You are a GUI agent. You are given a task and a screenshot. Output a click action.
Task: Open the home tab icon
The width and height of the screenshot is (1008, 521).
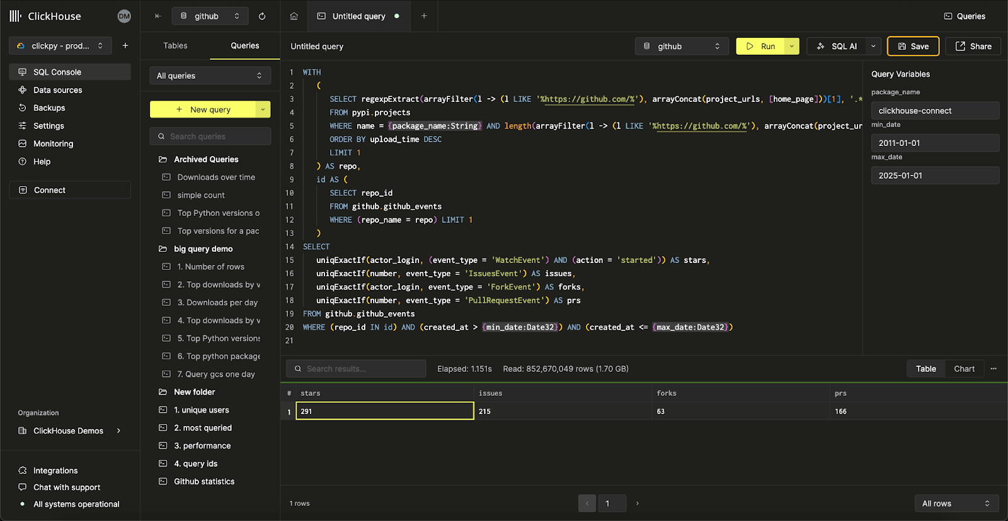click(x=294, y=16)
